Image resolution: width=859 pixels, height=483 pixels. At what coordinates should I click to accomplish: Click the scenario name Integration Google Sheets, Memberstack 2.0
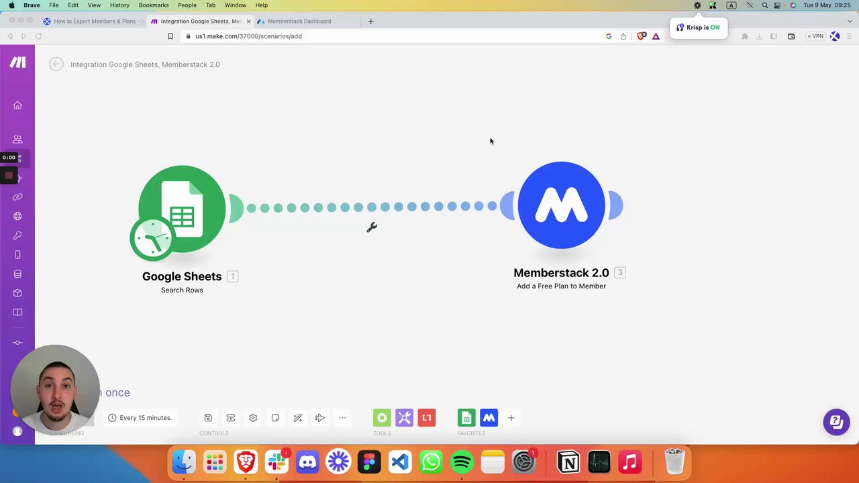click(x=145, y=64)
